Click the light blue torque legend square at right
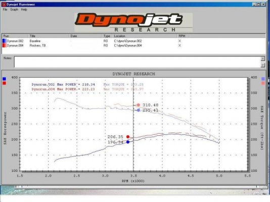This screenshot has width=270, height=202. (263, 79)
